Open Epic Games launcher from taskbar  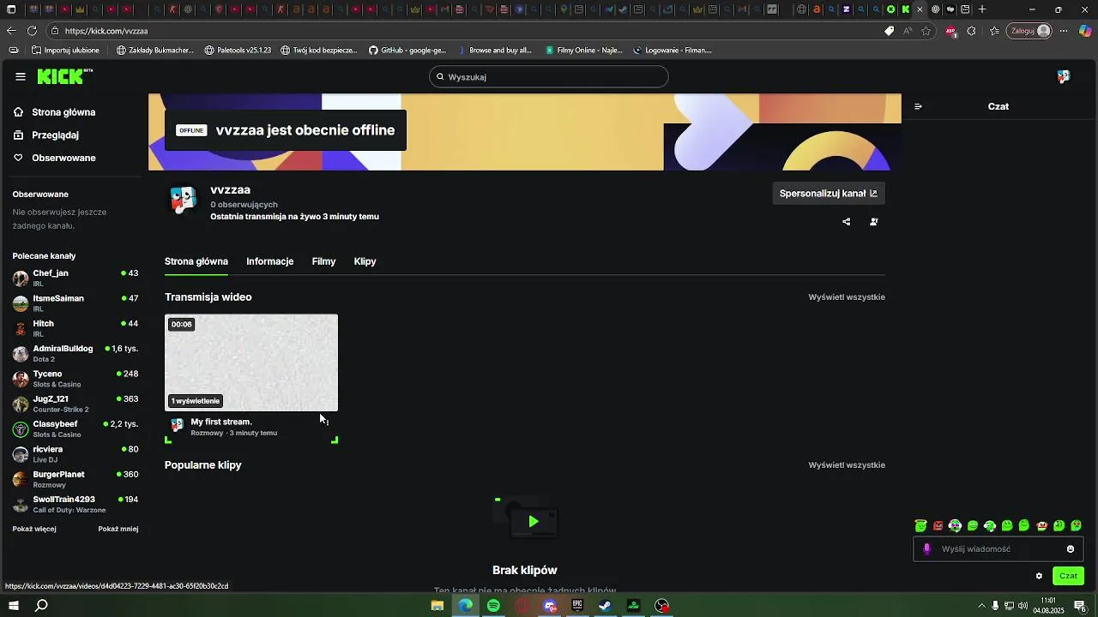pos(577,606)
